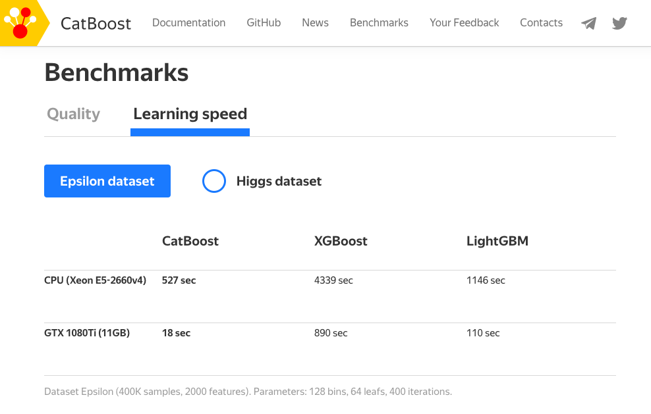Click the LightGBM column header
The height and width of the screenshot is (414, 651).
point(497,241)
